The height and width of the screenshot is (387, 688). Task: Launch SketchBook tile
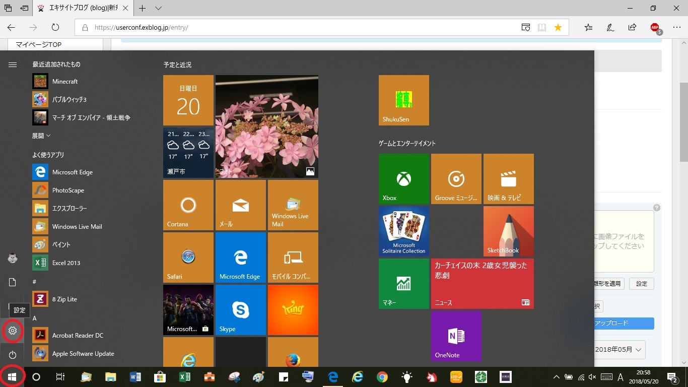click(509, 231)
